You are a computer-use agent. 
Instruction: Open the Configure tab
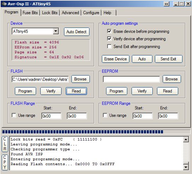point(91,13)
